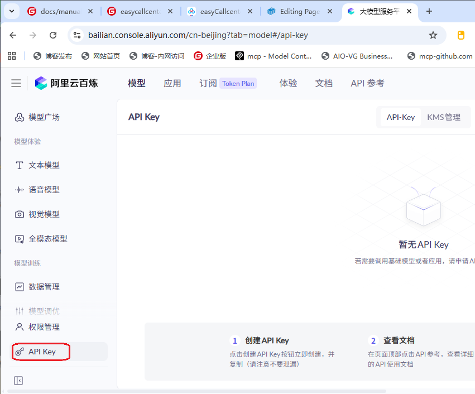Open the tab search dropdown arrow
Image resolution: width=475 pixels, height=394 pixels.
click(x=12, y=12)
